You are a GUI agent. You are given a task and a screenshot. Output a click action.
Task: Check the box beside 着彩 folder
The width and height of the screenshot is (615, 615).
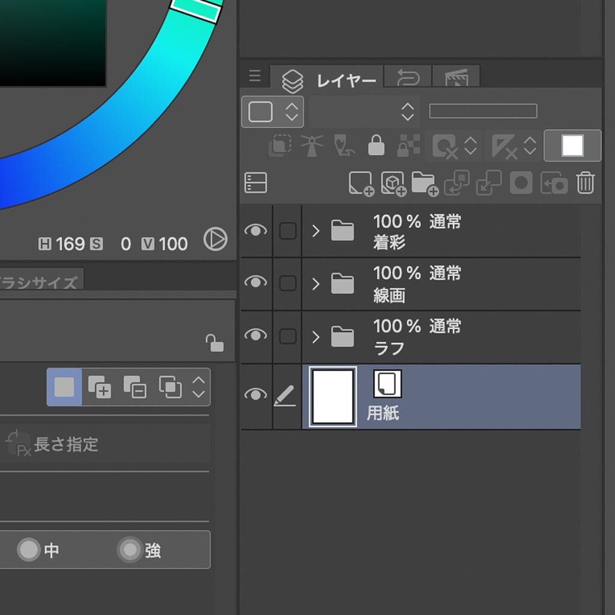click(288, 231)
